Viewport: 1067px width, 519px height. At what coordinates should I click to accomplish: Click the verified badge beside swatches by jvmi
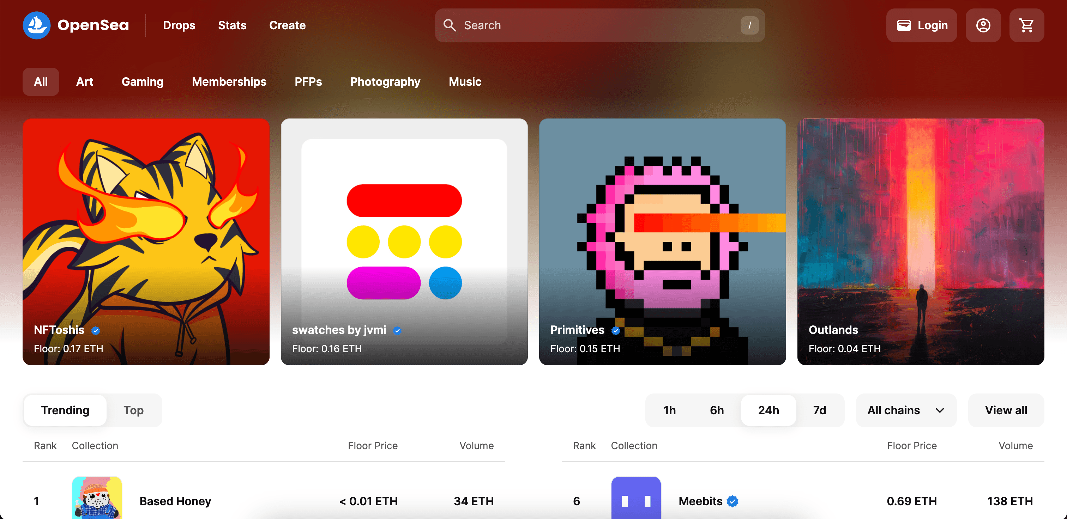398,330
